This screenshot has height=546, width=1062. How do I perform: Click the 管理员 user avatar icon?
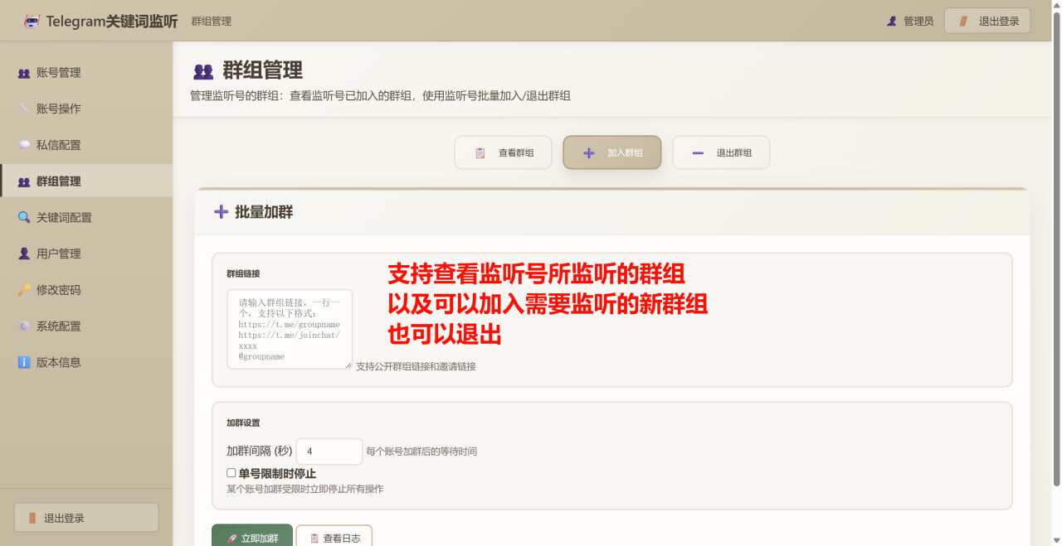[x=892, y=21]
